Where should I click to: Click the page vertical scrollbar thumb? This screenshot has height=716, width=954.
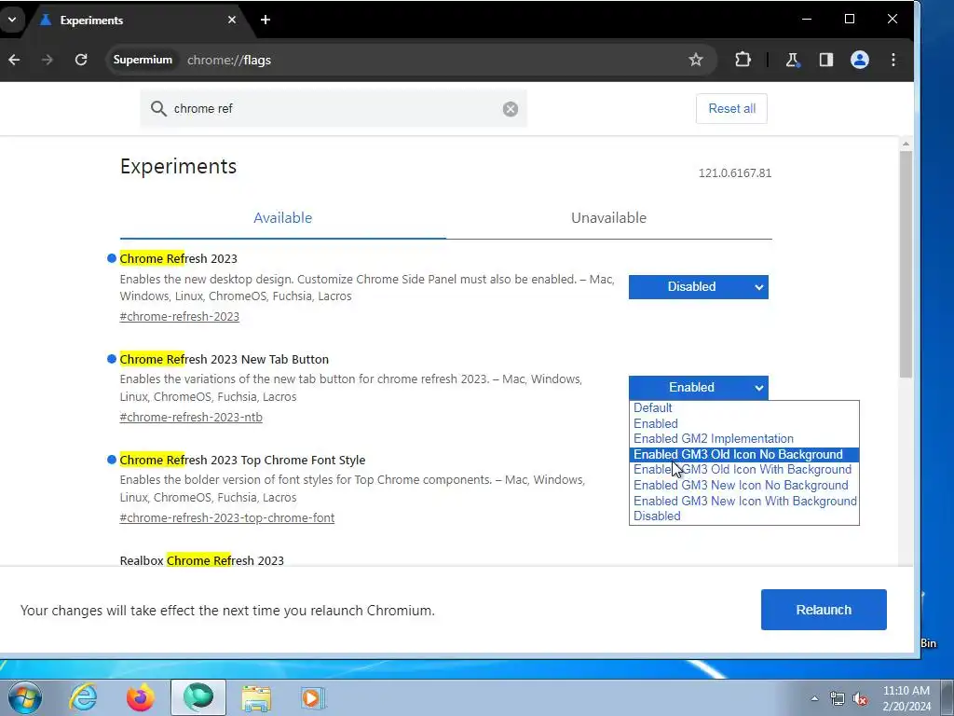pos(906,264)
